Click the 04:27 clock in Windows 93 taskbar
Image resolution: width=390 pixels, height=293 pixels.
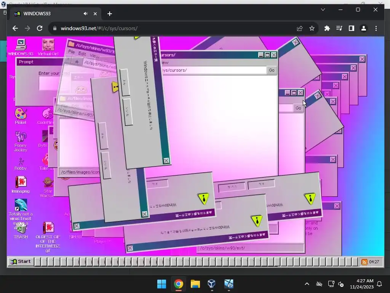[x=374, y=262]
